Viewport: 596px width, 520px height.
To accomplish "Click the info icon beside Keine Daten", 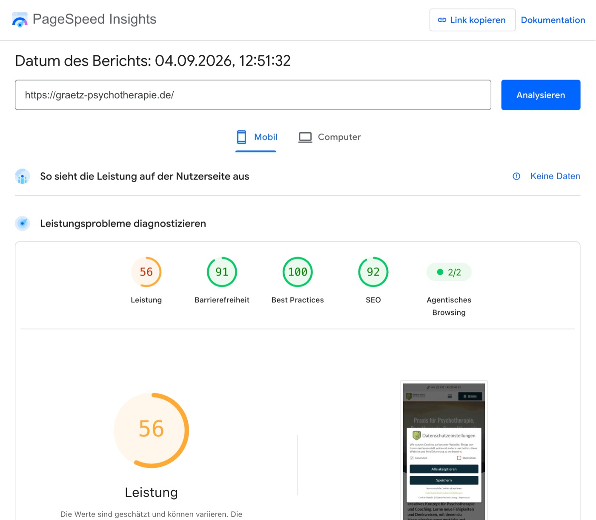I will 516,176.
